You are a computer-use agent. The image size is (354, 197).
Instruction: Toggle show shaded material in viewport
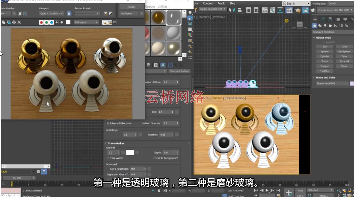163,65
